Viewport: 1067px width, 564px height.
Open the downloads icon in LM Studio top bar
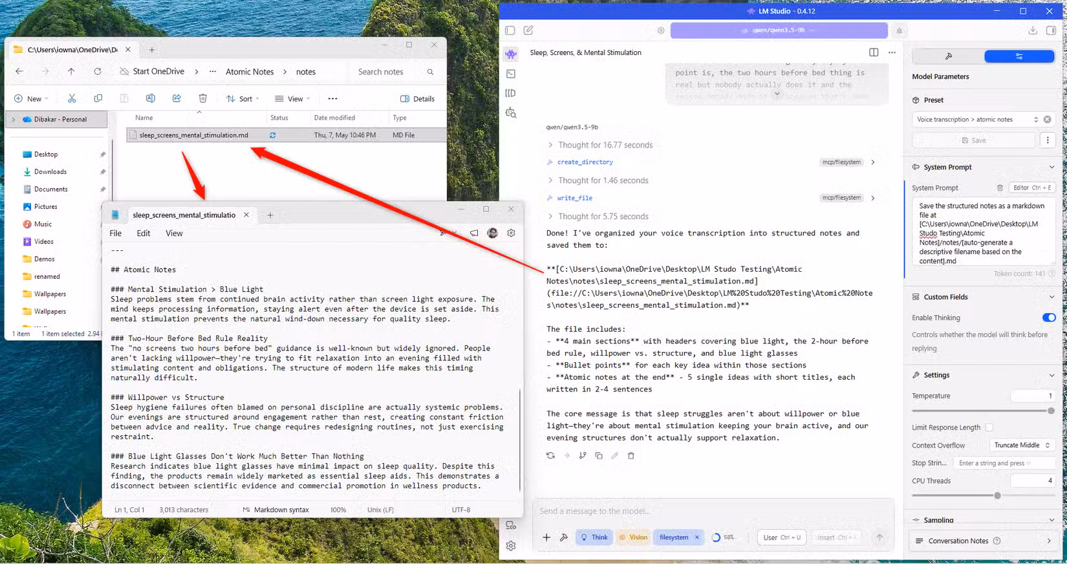[1033, 30]
